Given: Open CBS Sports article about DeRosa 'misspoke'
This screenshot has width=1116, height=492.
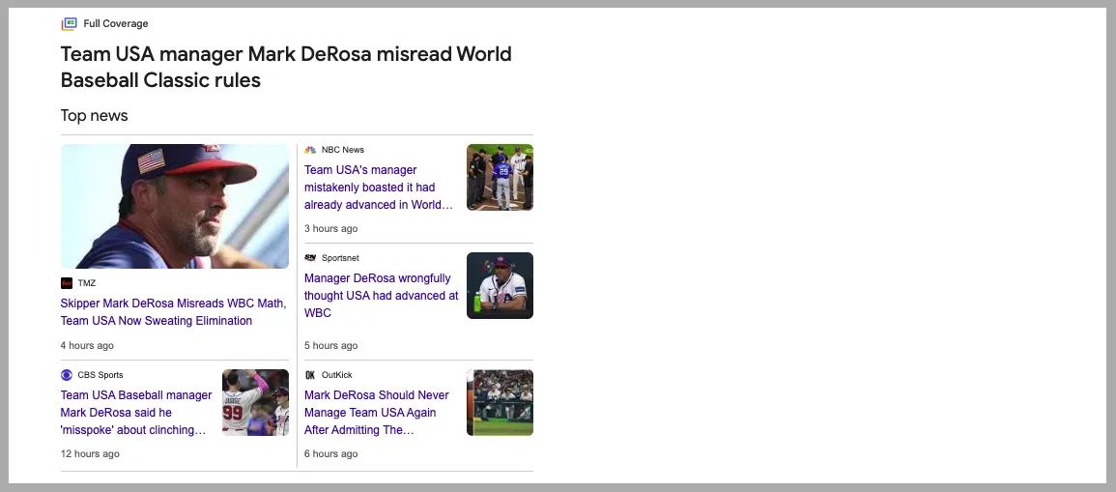Looking at the screenshot, I should pos(136,413).
